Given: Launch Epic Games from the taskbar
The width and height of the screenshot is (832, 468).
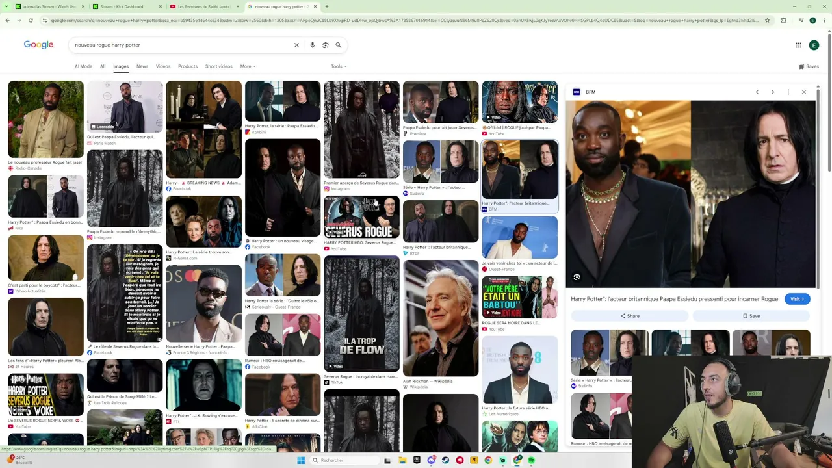Looking at the screenshot, I should click(x=417, y=460).
